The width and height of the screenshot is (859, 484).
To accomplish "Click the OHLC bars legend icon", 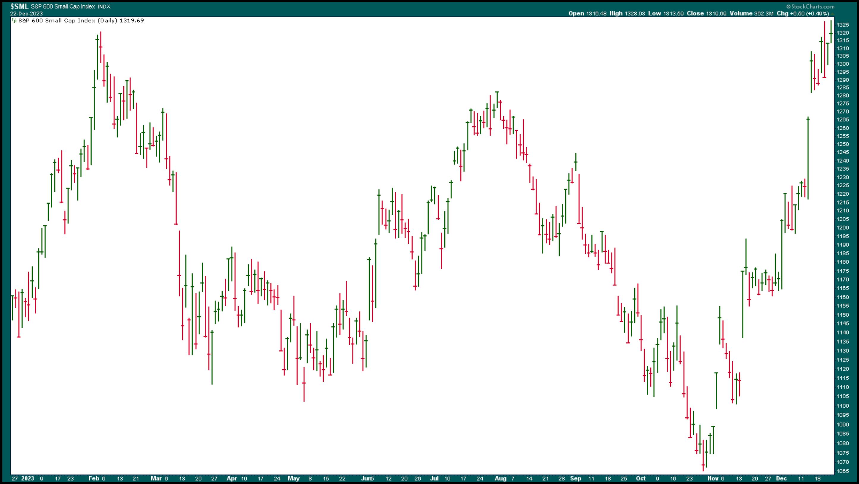I will [x=14, y=20].
